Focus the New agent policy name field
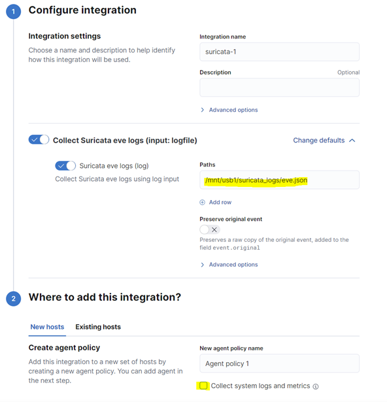Screen dimensions: 387x402 280,363
